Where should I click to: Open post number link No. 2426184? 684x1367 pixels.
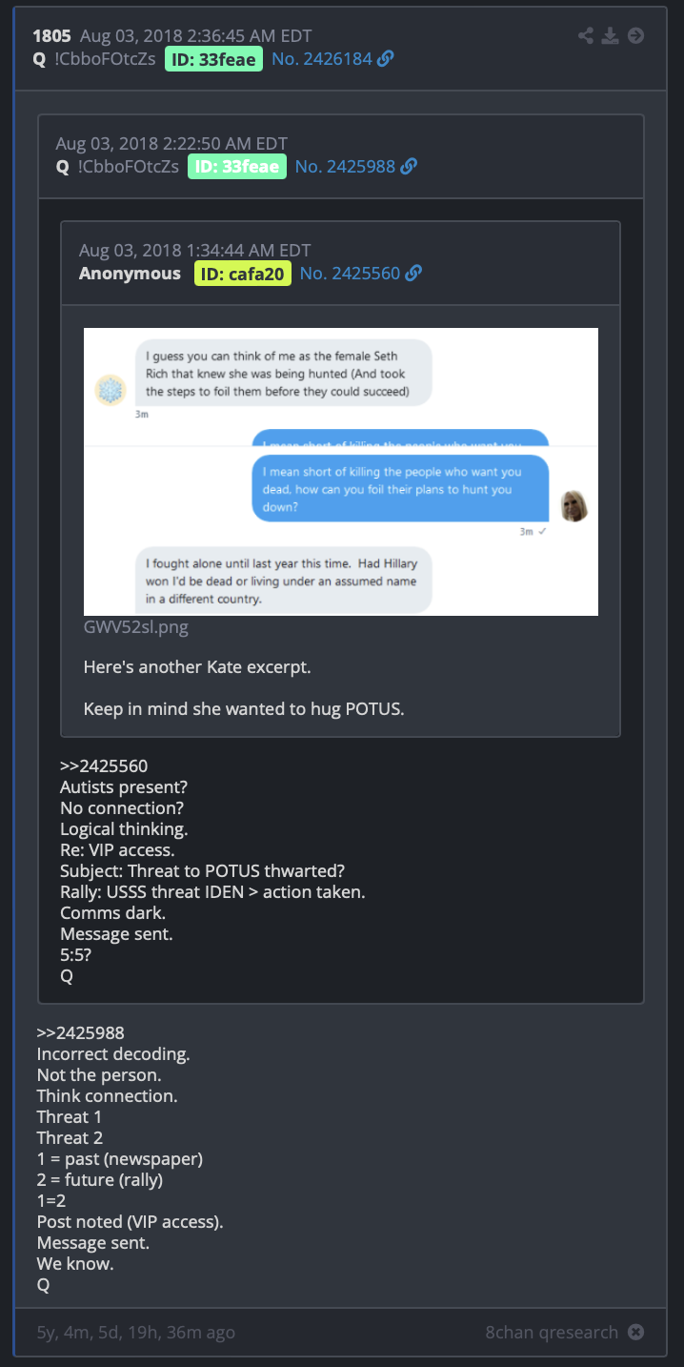click(x=322, y=59)
